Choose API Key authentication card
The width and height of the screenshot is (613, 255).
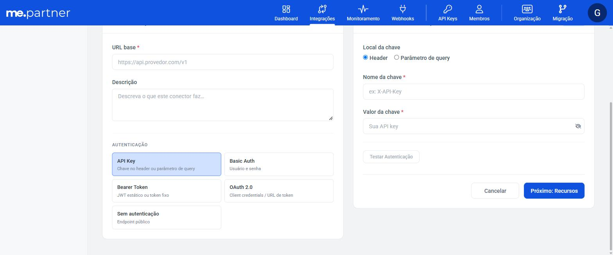(x=167, y=164)
